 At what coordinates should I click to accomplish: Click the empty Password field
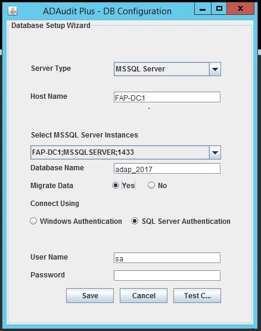(167, 276)
